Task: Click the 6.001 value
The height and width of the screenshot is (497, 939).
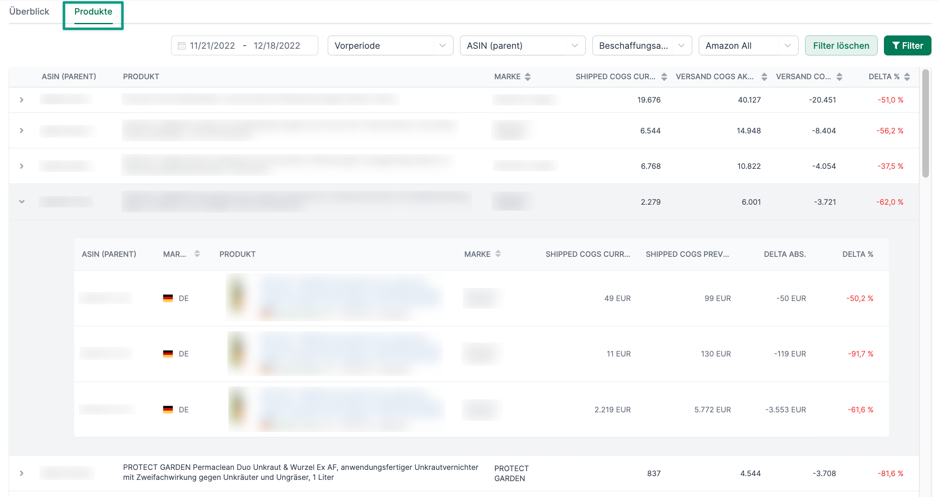Action: pos(751,202)
